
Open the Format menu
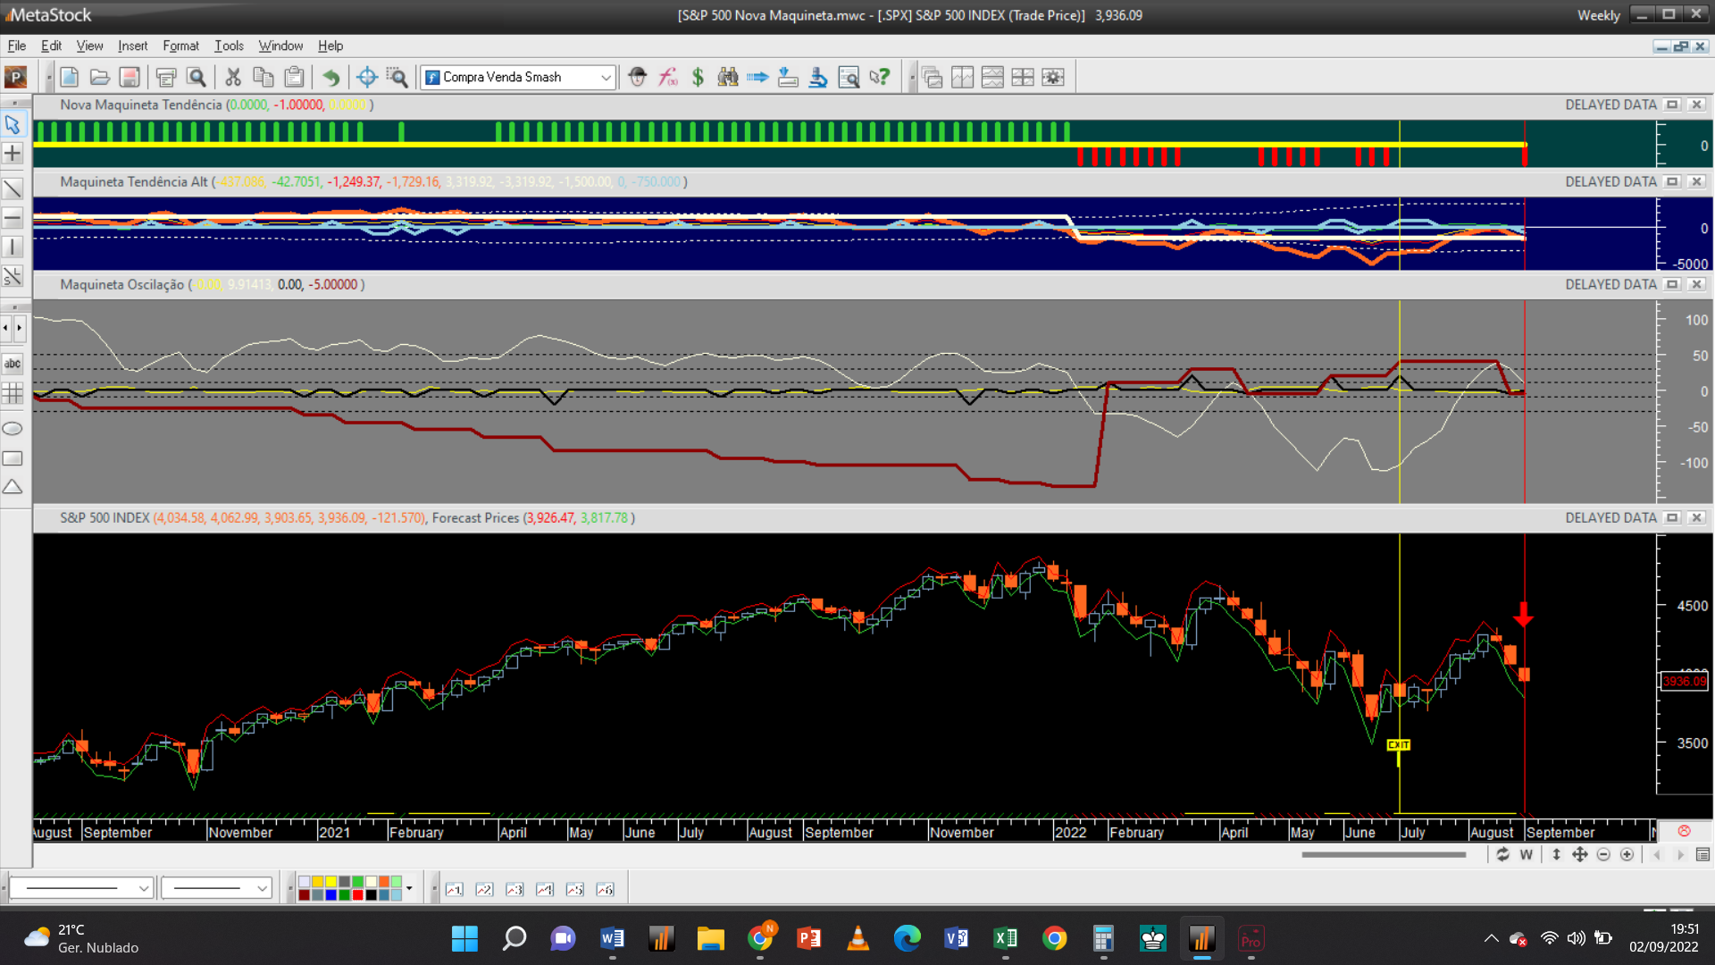coord(180,46)
